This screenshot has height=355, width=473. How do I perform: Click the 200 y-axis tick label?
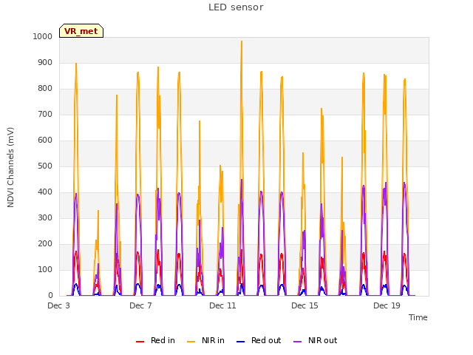point(45,244)
